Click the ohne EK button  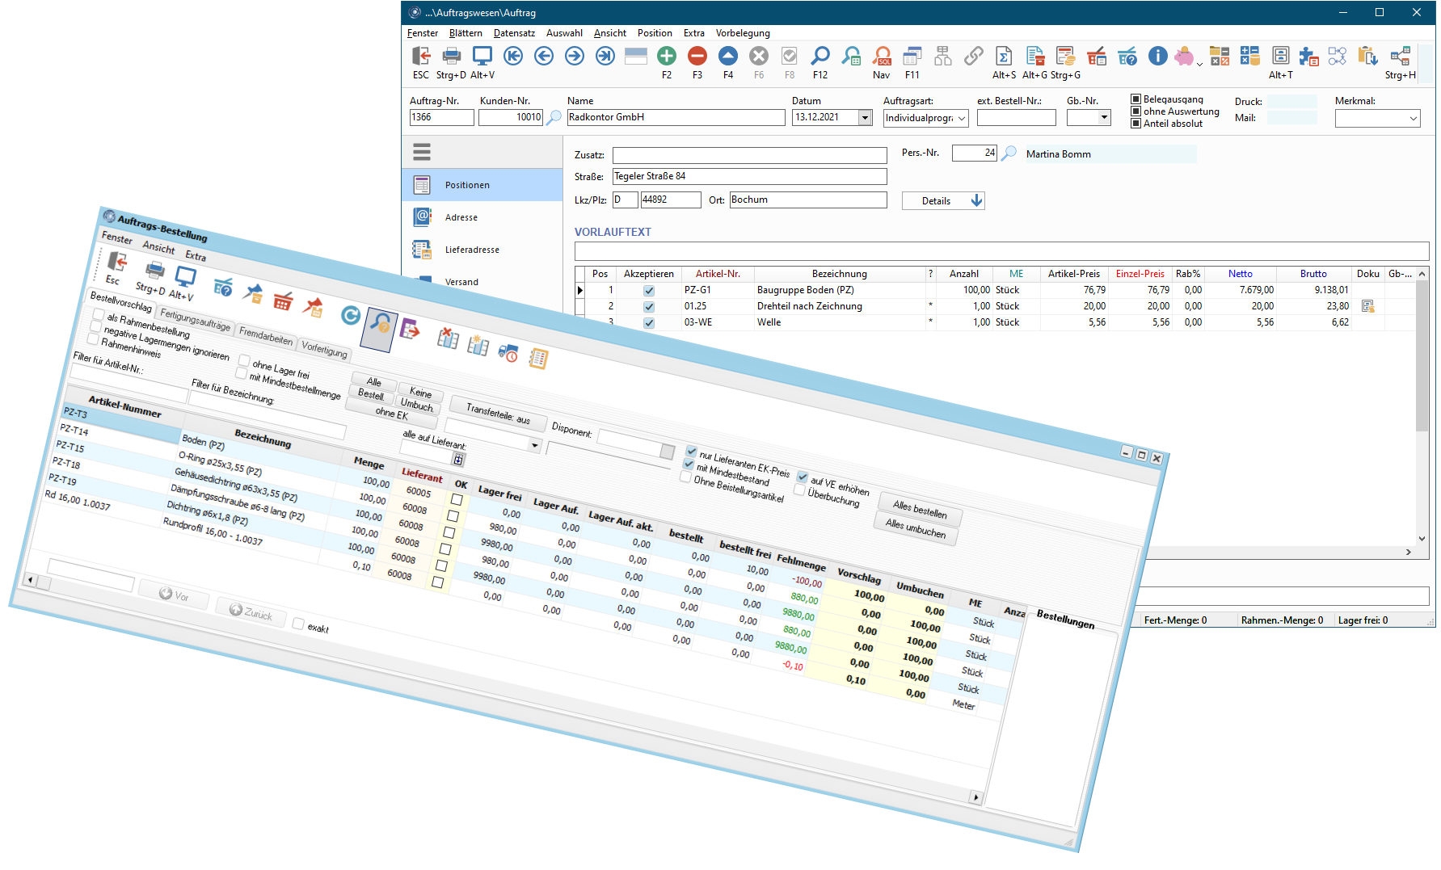(392, 414)
